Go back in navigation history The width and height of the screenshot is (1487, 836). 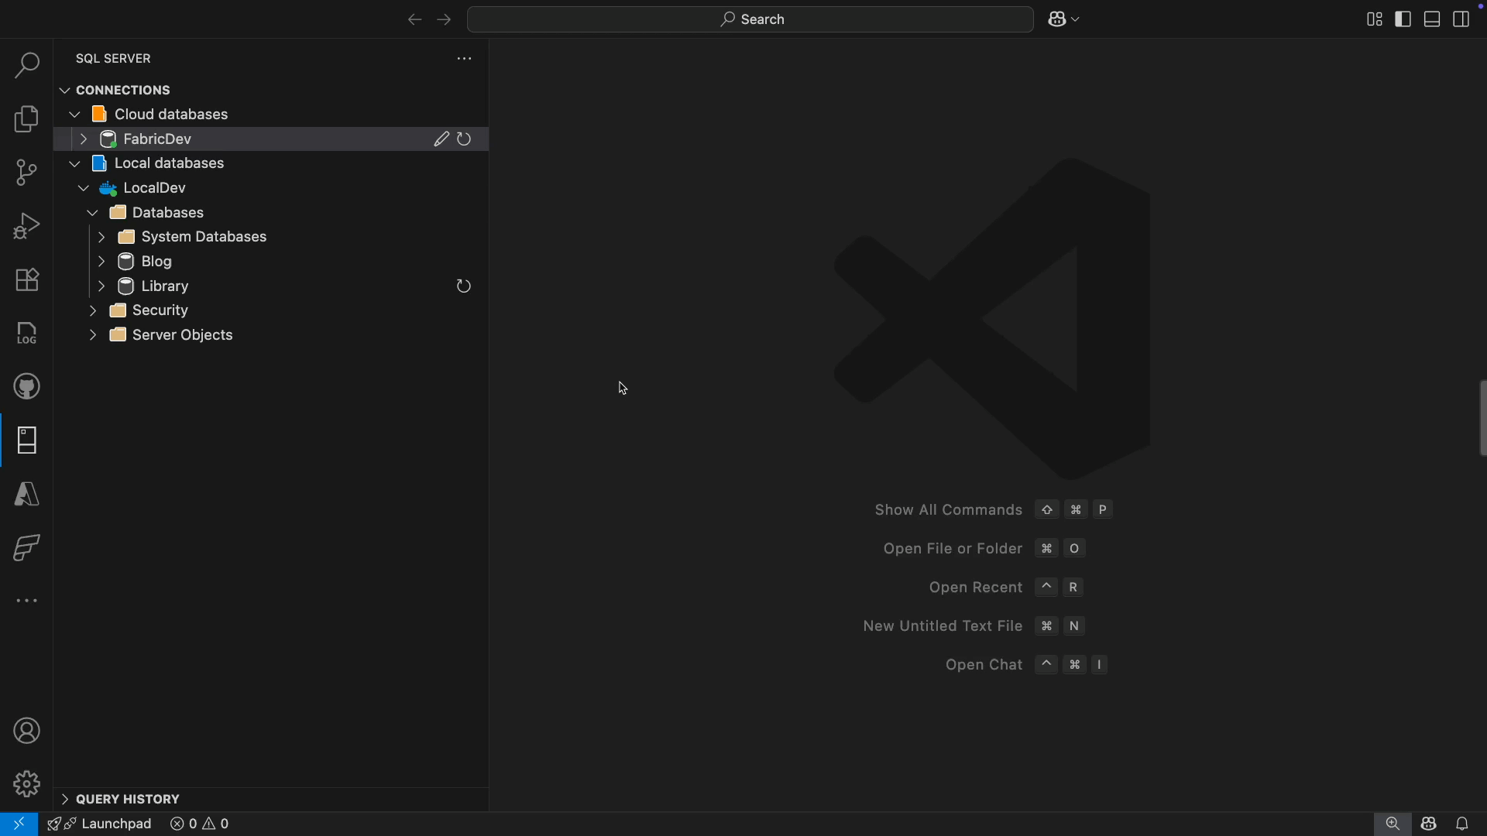(x=414, y=19)
